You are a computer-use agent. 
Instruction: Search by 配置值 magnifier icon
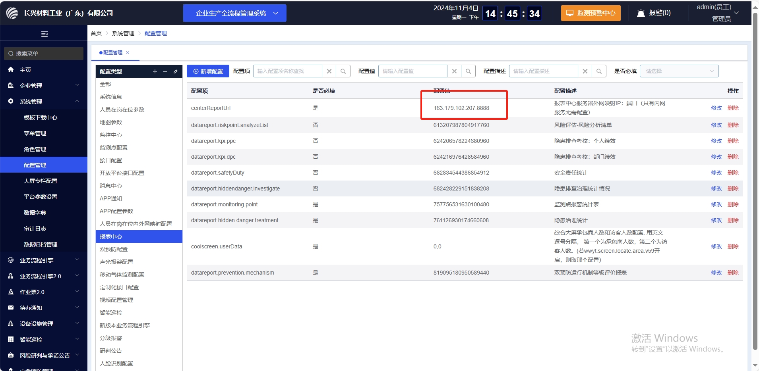tap(469, 71)
